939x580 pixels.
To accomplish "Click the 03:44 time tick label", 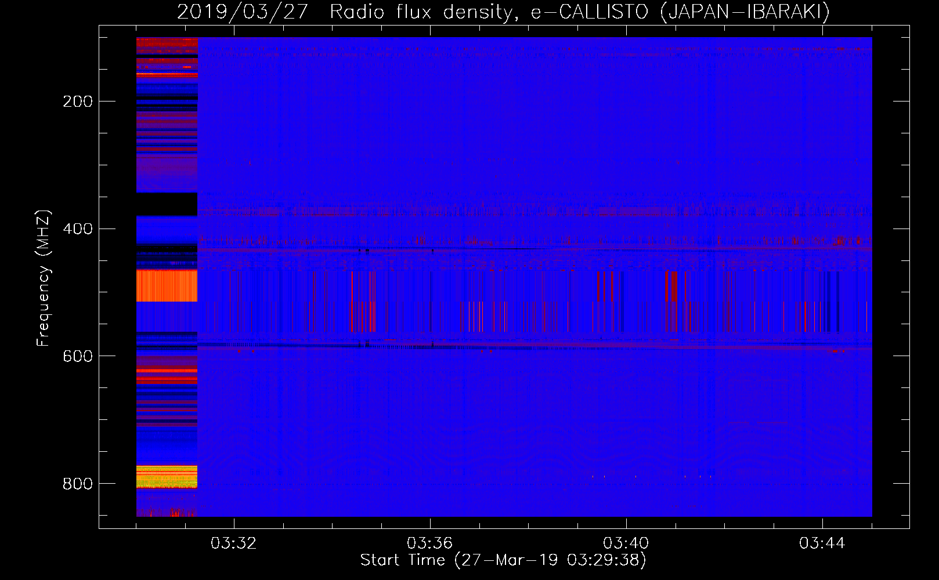I will tap(822, 543).
